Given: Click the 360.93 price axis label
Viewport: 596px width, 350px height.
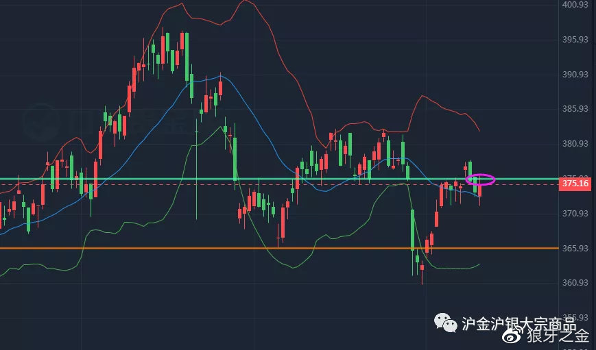Looking at the screenshot, I should tap(575, 283).
